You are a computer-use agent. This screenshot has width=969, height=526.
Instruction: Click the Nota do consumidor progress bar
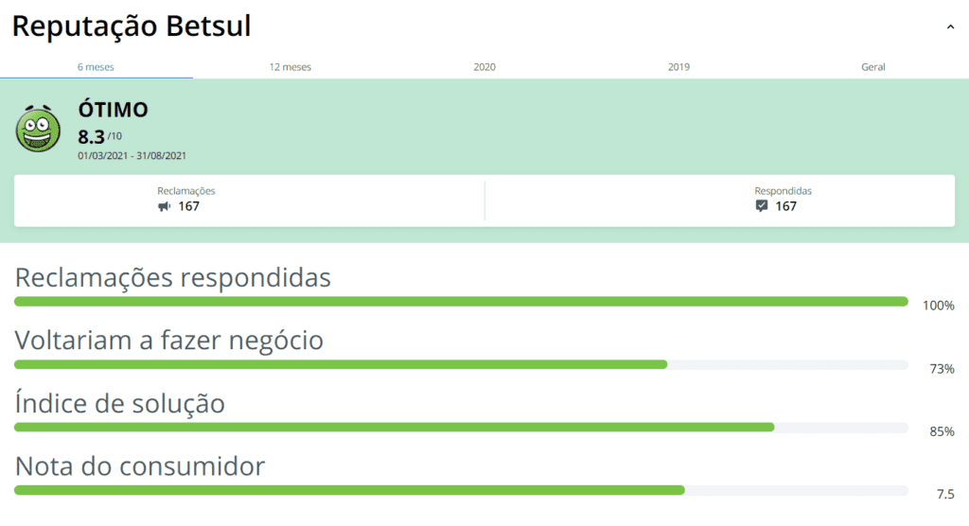(461, 490)
